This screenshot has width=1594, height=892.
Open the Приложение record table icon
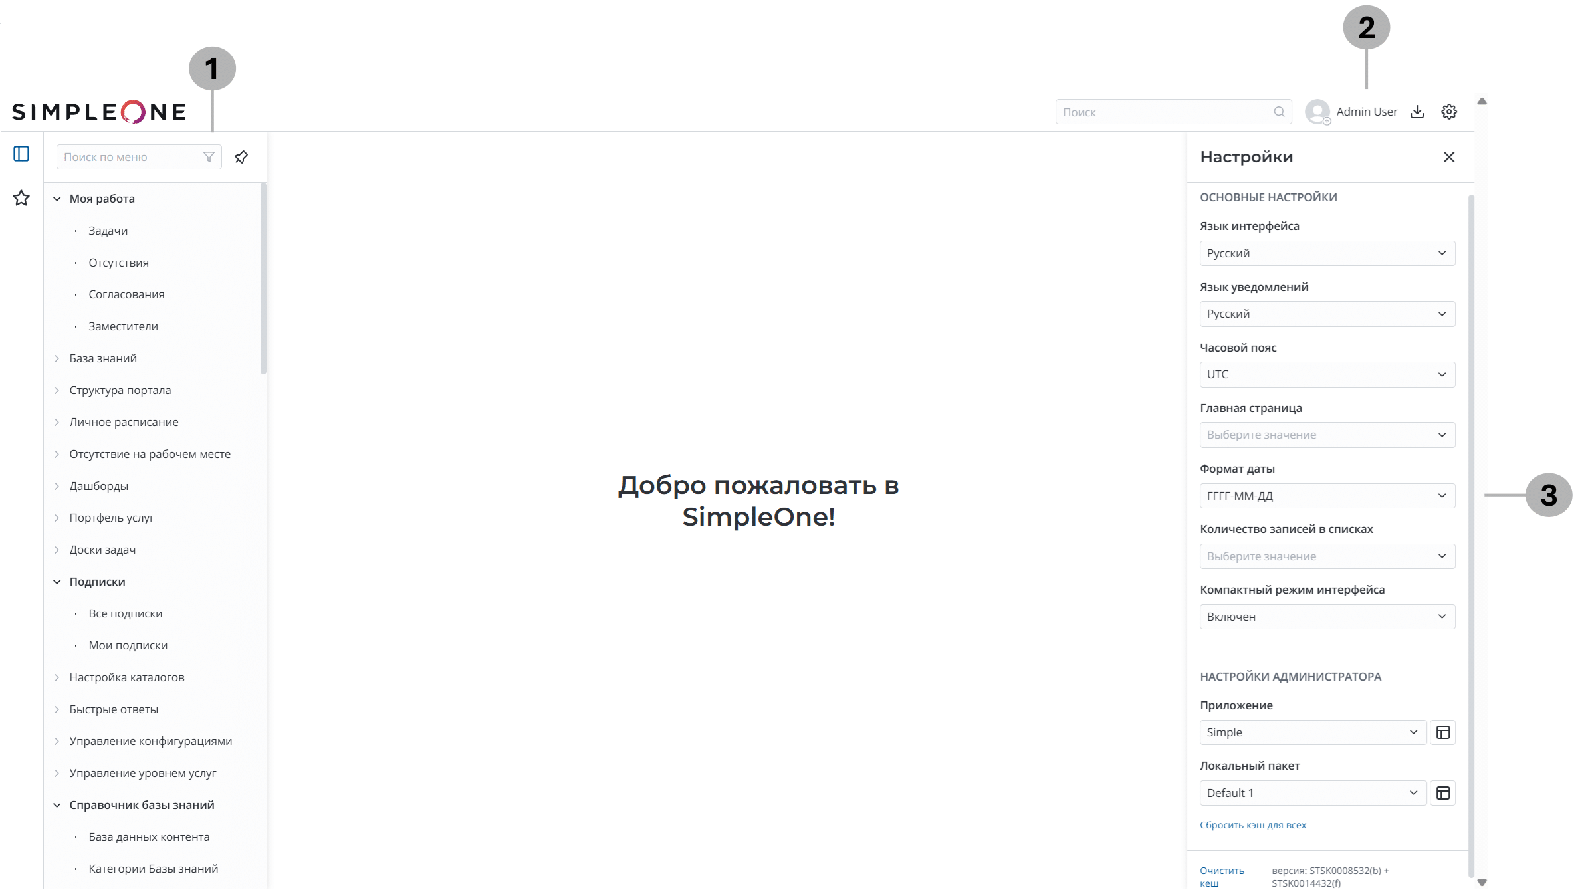coord(1443,732)
